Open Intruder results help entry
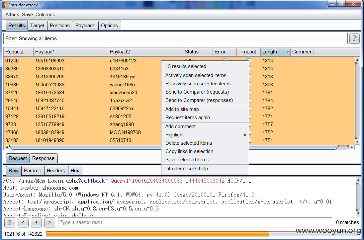This screenshot has height=240, width=364. pos(205,169)
